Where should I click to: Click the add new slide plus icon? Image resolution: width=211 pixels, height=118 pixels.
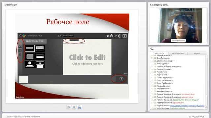pyautogui.click(x=121, y=79)
